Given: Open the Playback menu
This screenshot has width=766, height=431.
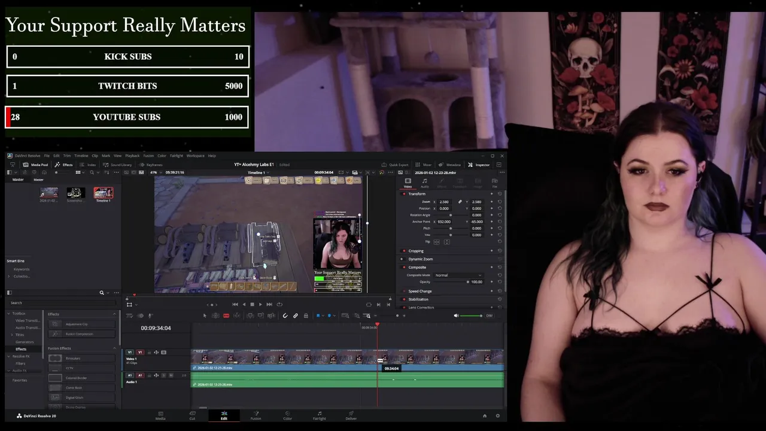Looking at the screenshot, I should 132,156.
